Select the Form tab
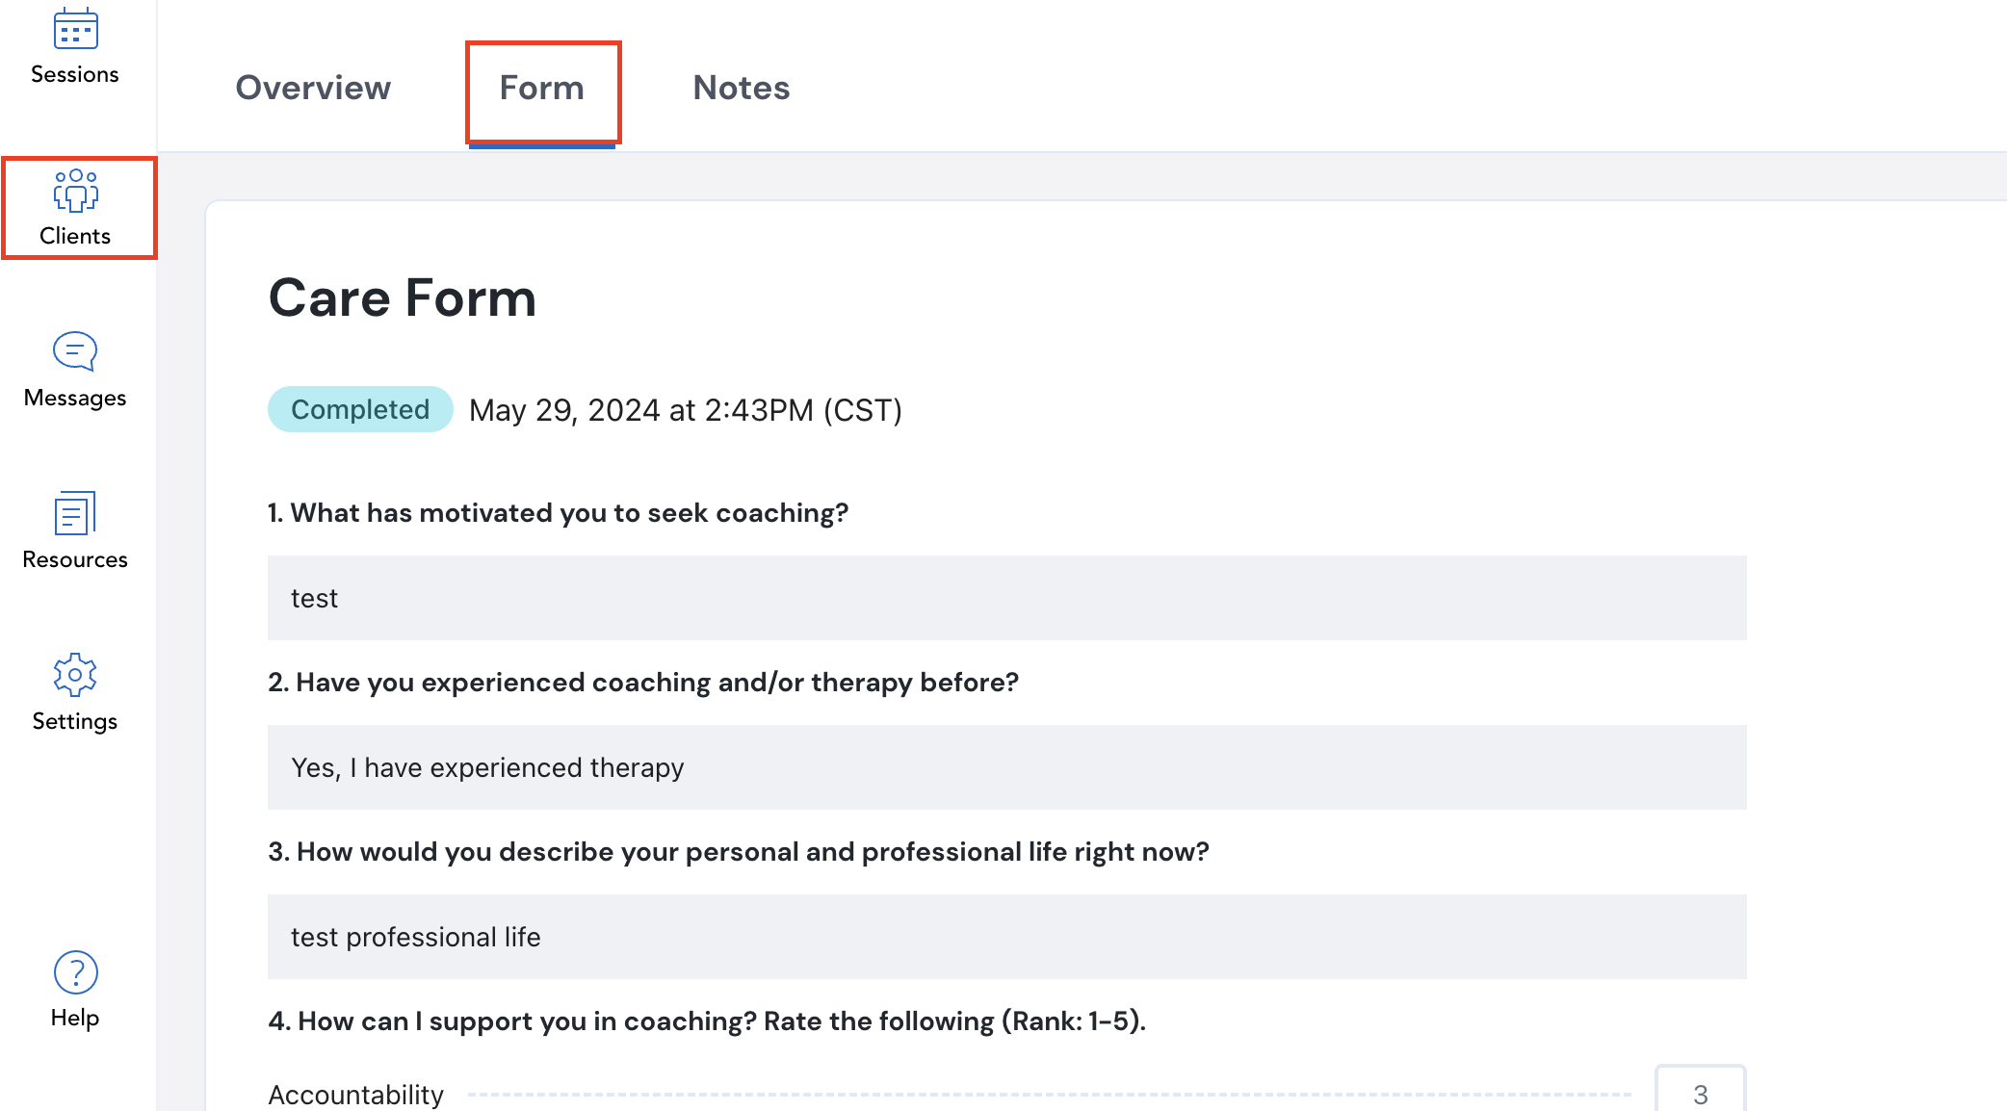This screenshot has height=1111, width=2007. coord(541,88)
